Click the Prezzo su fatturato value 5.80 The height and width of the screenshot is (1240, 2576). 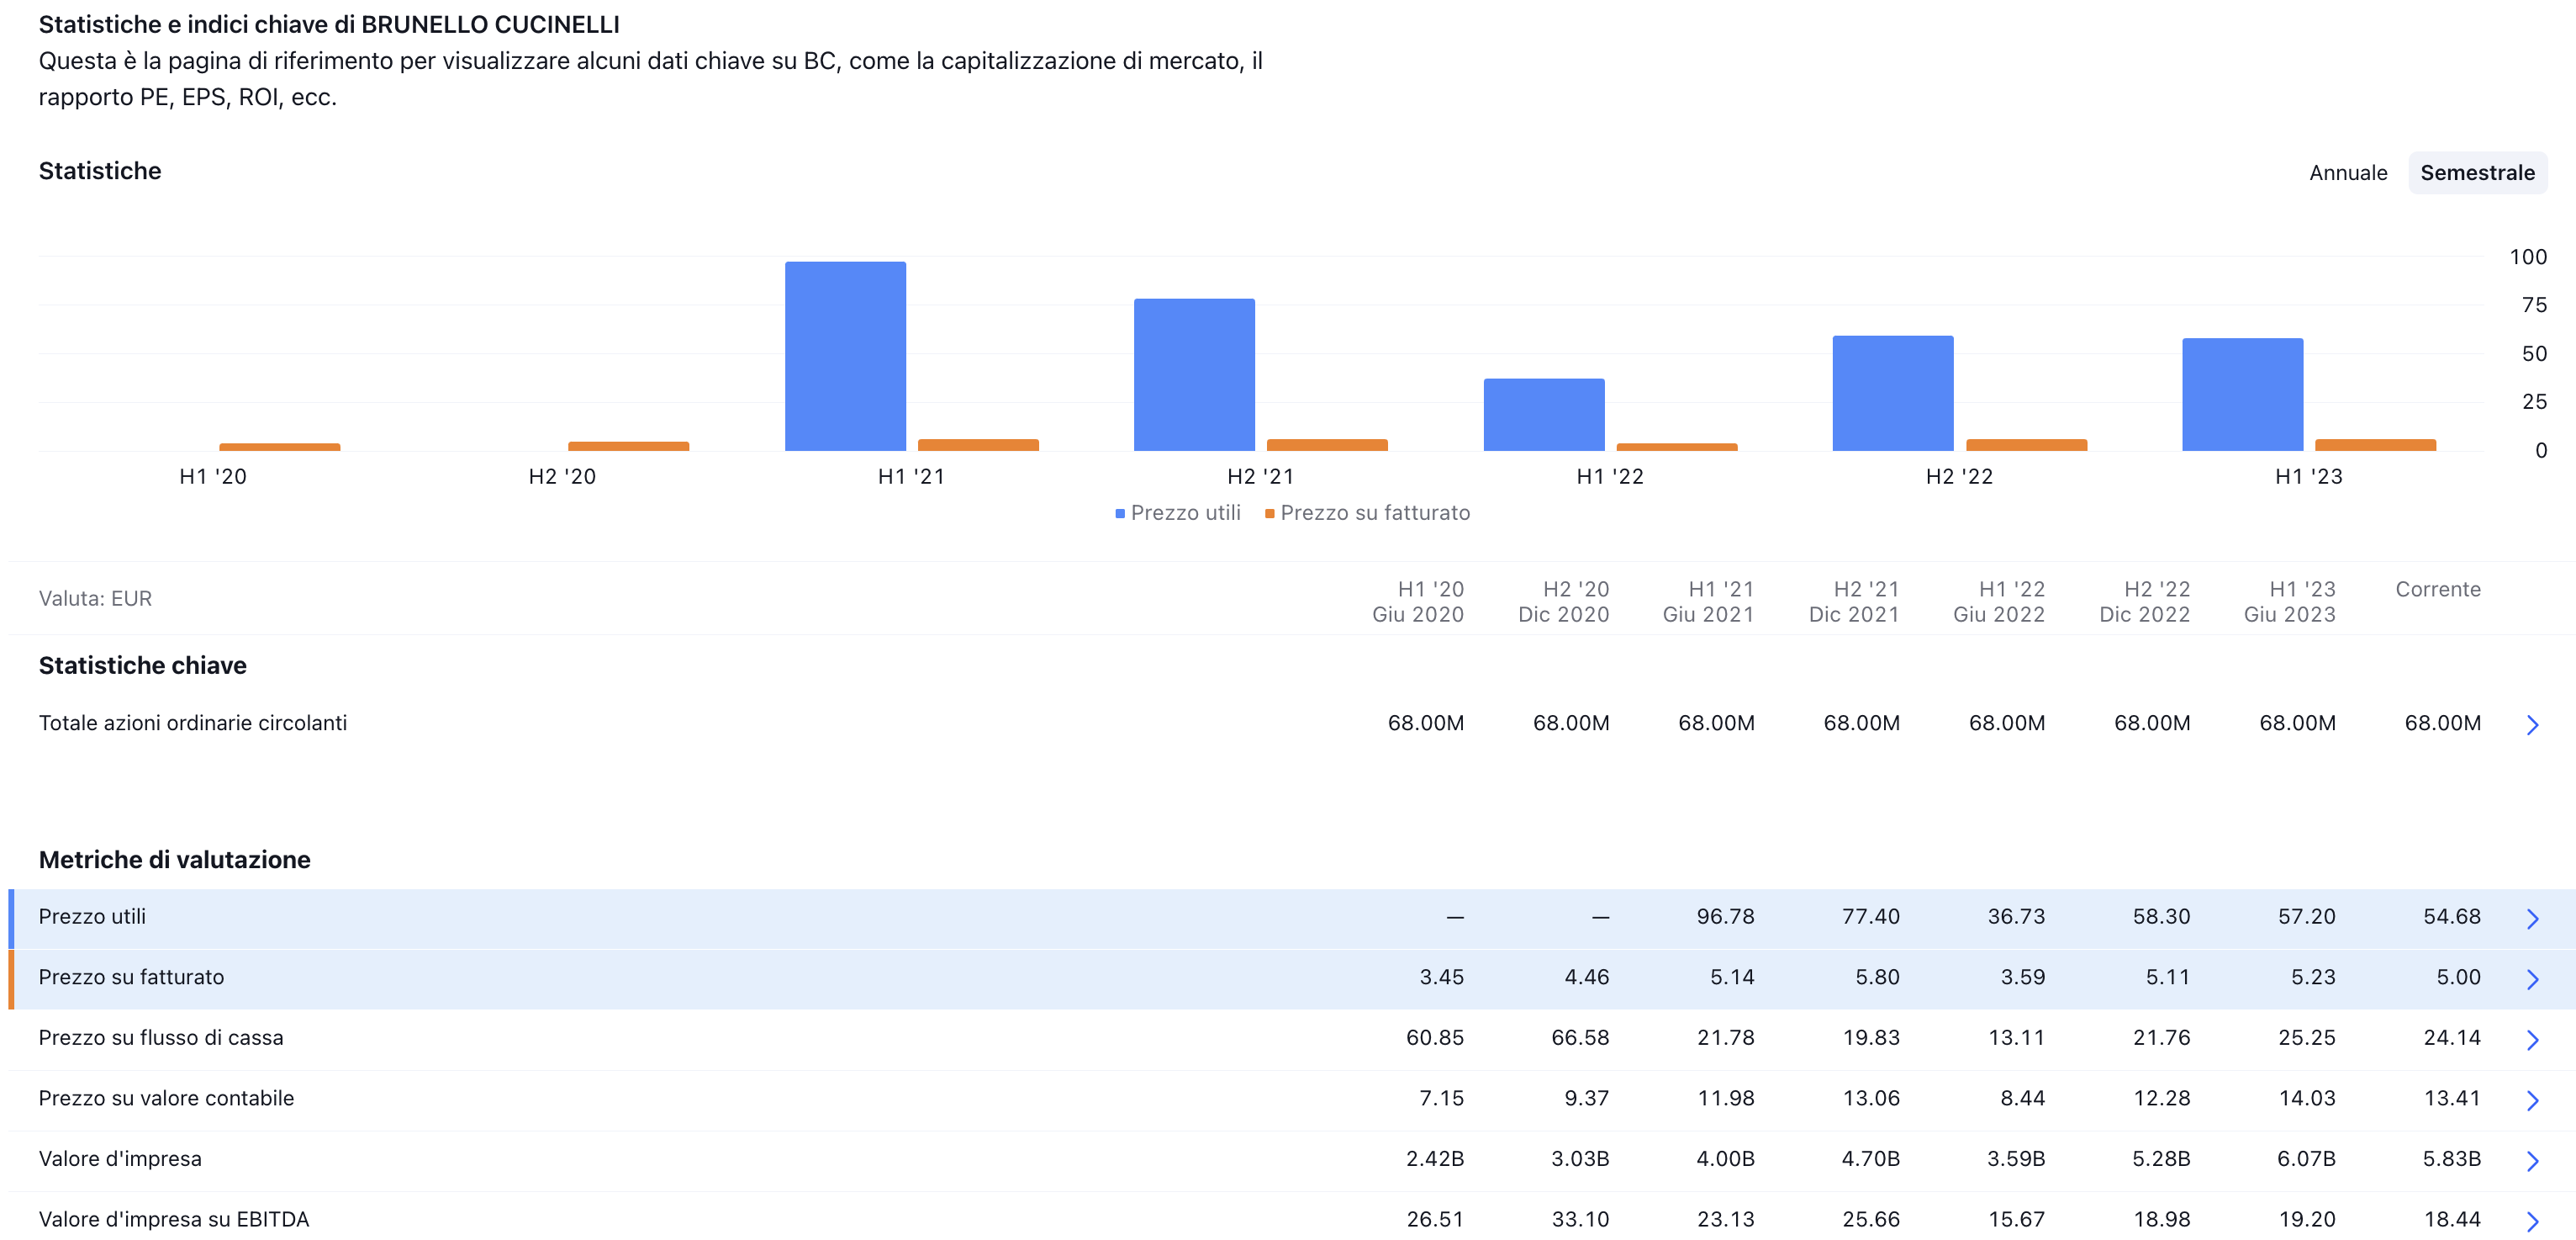(1877, 977)
